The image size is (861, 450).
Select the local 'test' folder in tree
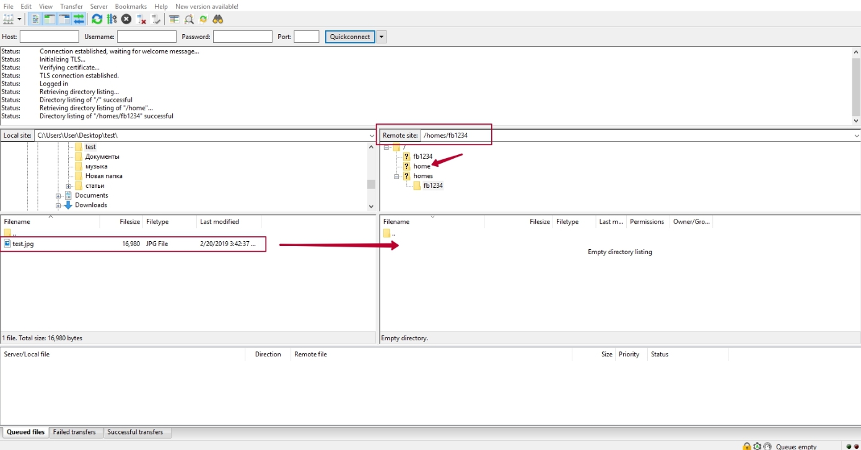[90, 147]
